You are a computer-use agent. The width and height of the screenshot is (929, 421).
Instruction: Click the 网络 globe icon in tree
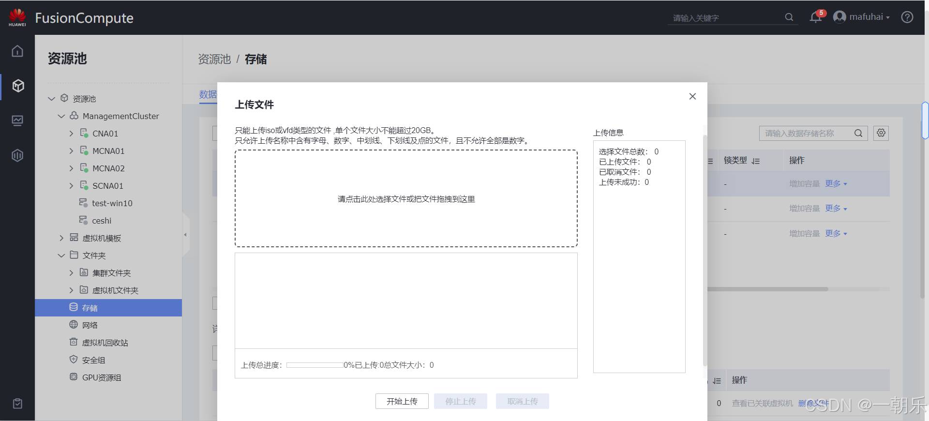(74, 325)
